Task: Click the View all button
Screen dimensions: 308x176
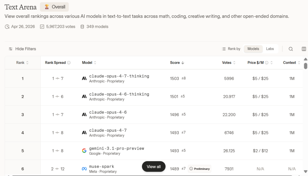Action: 154,167
